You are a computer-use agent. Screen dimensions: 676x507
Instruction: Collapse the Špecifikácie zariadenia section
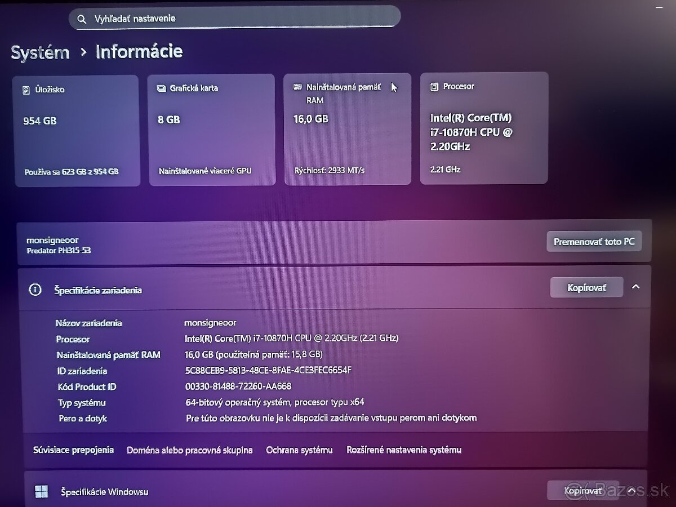(634, 287)
